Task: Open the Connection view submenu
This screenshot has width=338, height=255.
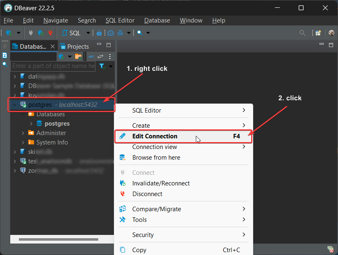Action: coord(183,147)
